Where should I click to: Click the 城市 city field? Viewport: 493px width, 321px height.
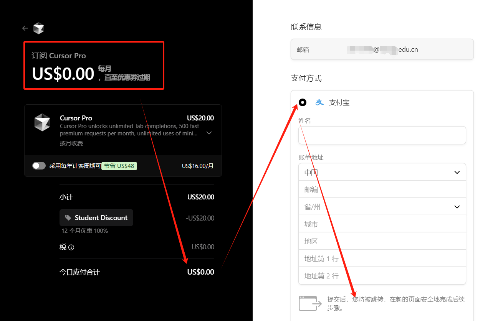(382, 224)
